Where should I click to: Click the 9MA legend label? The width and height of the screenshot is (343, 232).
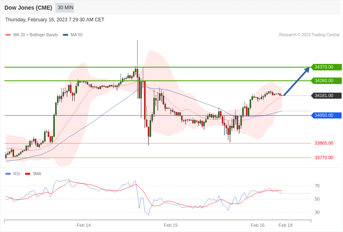tap(37, 174)
